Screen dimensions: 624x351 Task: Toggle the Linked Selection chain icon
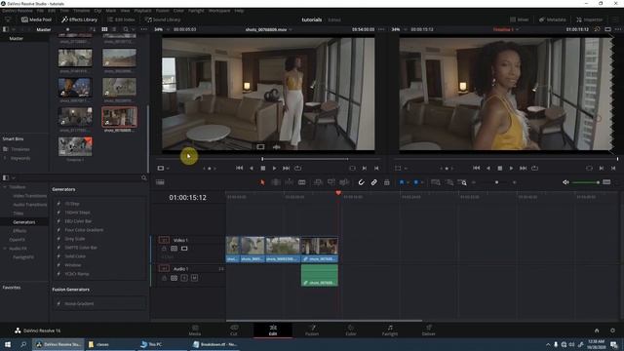coord(373,182)
